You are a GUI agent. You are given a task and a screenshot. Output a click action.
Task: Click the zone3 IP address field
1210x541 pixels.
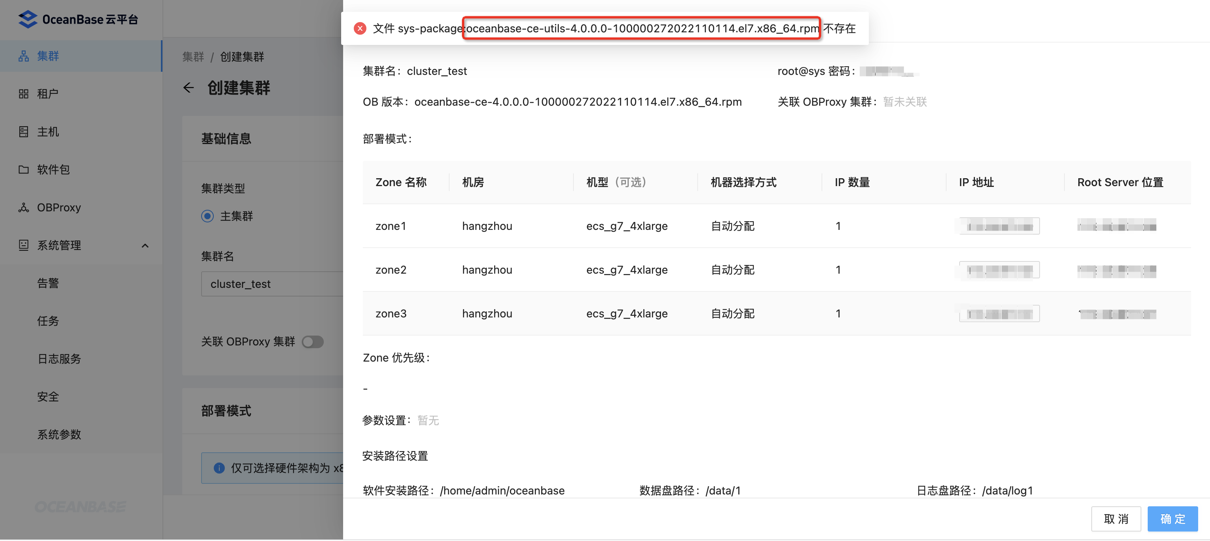(x=999, y=313)
